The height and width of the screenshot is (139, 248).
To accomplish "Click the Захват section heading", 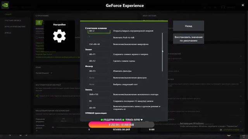I will pos(88,49).
